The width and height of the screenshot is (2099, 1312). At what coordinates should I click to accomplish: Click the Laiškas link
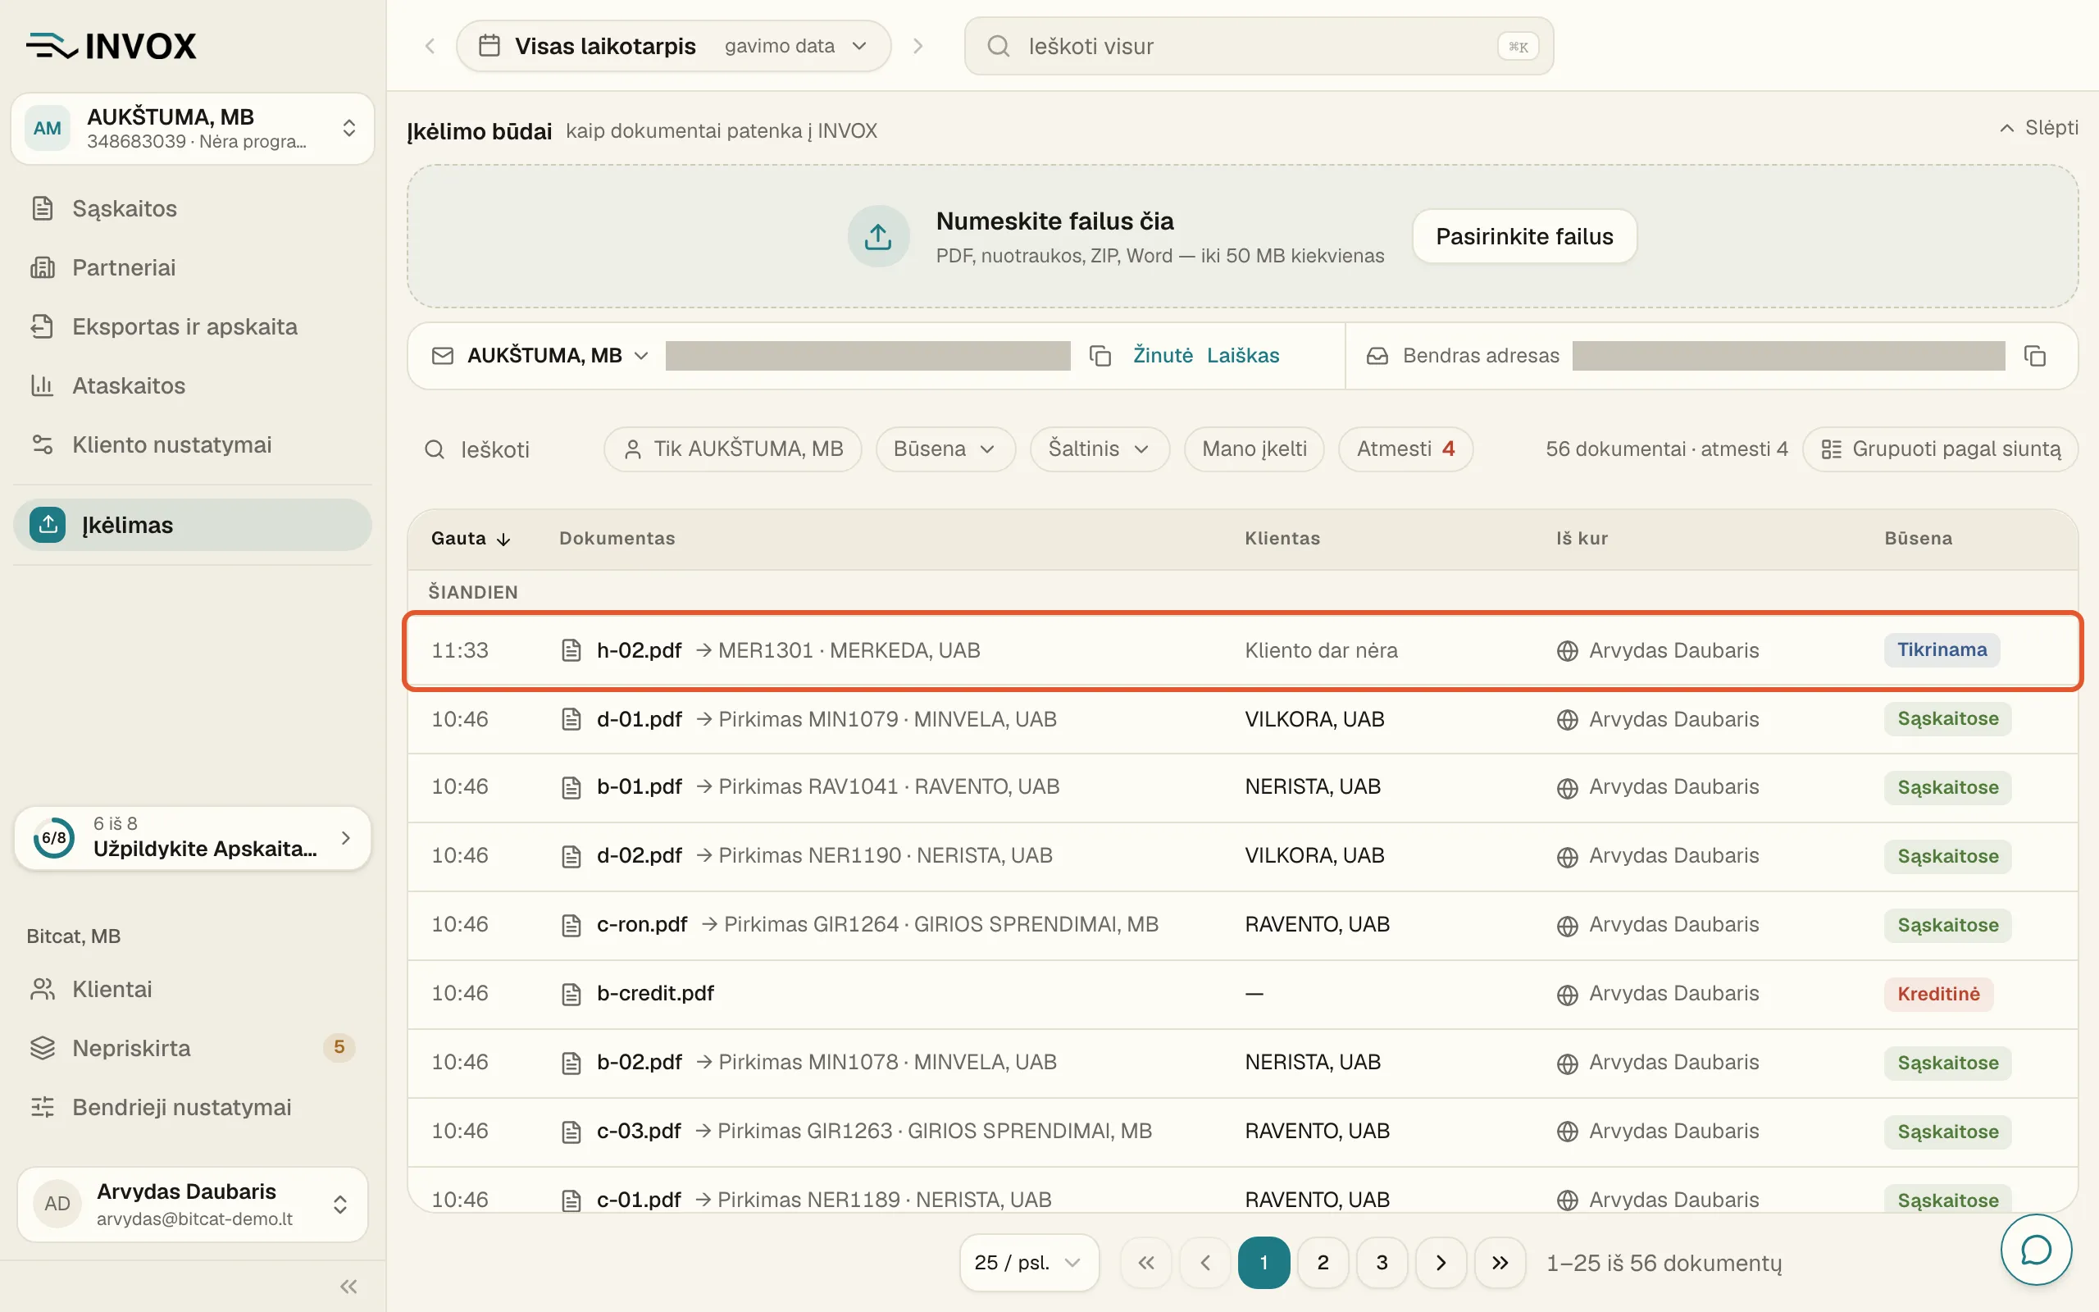[1243, 356]
